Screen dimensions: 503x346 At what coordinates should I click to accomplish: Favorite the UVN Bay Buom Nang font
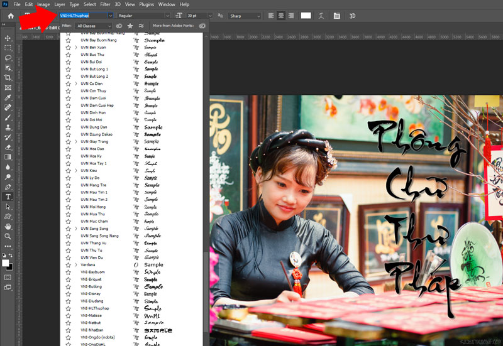click(x=68, y=40)
